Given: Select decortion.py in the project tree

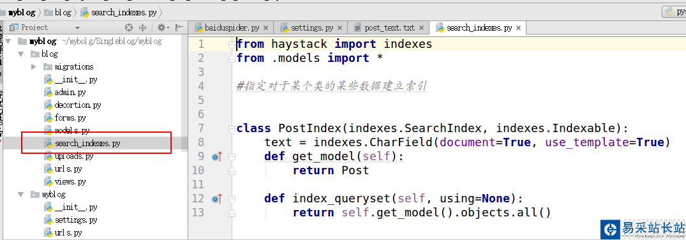Looking at the screenshot, I should pos(78,105).
